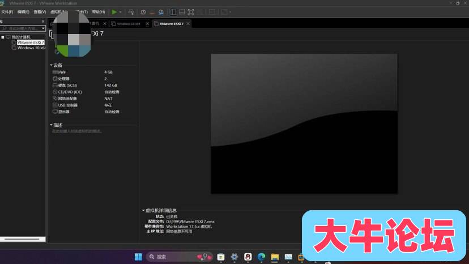Image resolution: width=469 pixels, height=264 pixels.
Task: Click the taskbar 搜索 search box
Action: click(x=180, y=257)
